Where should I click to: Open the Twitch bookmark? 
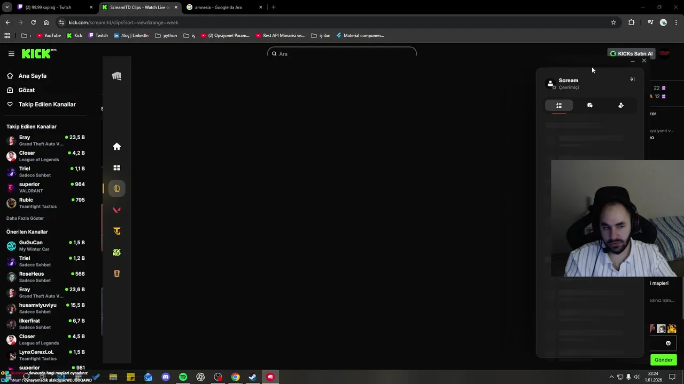tap(98, 36)
